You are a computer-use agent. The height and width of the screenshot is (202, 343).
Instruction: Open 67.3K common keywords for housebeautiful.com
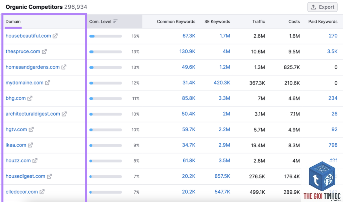189,36
